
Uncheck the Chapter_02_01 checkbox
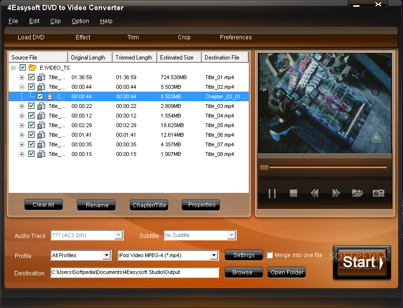40,96
